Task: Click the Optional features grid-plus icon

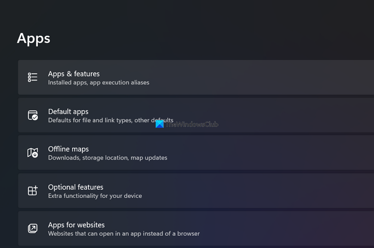Action: [33, 191]
